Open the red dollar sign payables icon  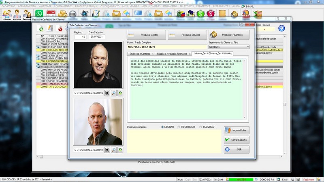pos(211,14)
